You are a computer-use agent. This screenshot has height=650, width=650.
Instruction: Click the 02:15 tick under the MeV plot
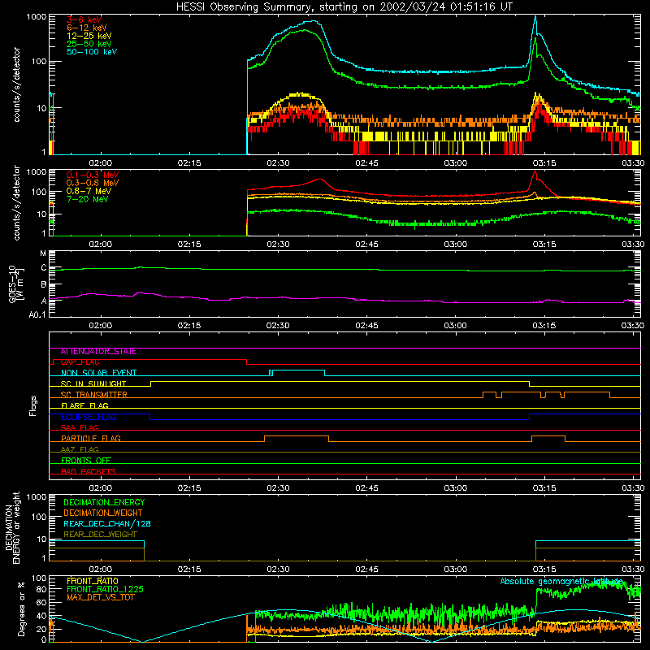click(x=189, y=245)
